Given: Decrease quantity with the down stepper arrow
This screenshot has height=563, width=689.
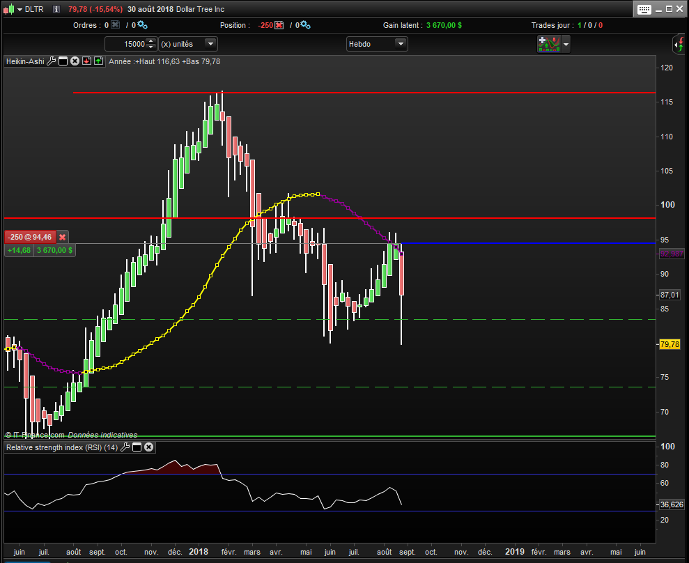Looking at the screenshot, I should [151, 47].
